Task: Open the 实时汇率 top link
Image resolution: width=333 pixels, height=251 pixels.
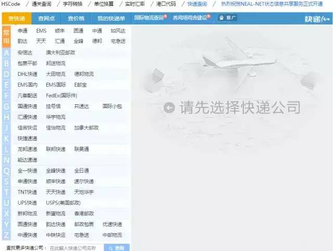Action: (x=135, y=4)
